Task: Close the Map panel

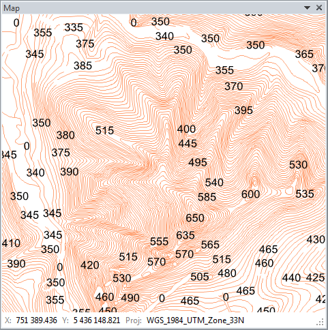Action: [x=319, y=7]
